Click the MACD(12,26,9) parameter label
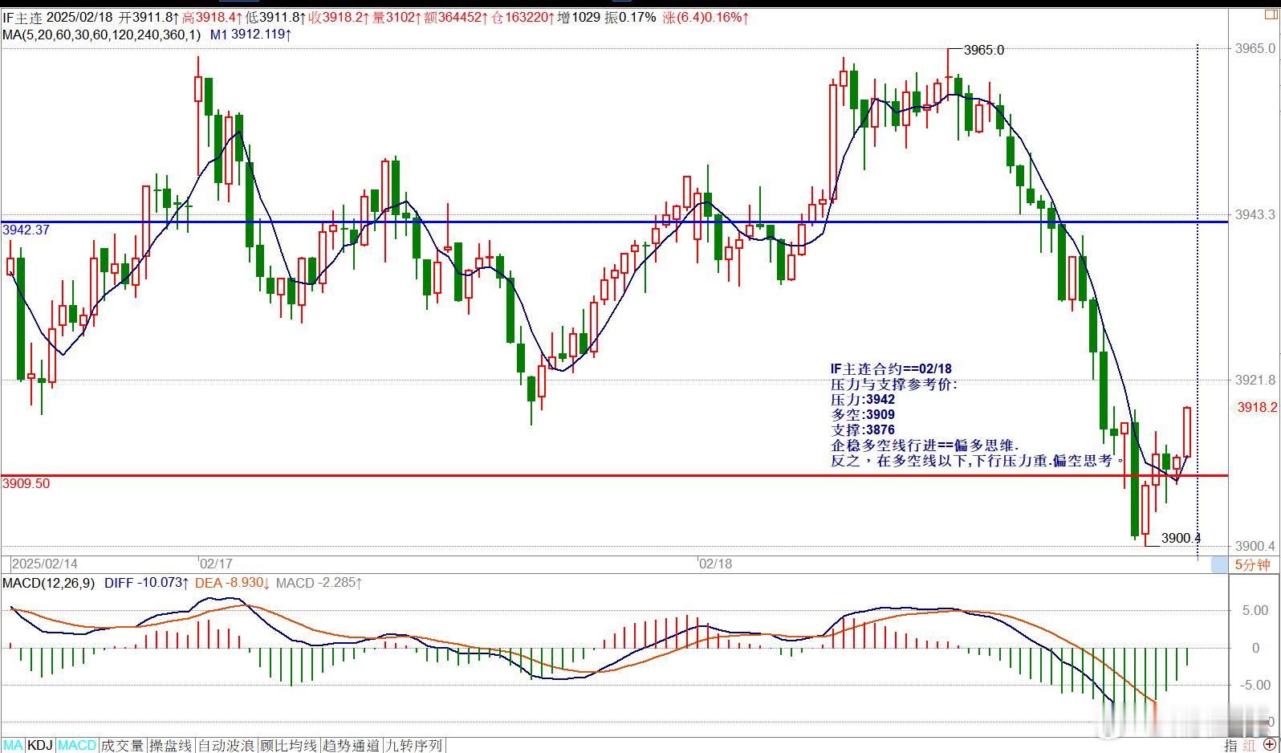This screenshot has height=753, width=1281. (48, 583)
